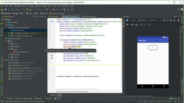The width and height of the screenshot is (184, 103).
Task: Click the Save All toolbar icon
Action: 5,10
